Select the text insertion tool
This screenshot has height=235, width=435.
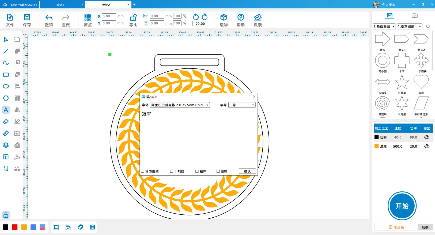[6, 110]
